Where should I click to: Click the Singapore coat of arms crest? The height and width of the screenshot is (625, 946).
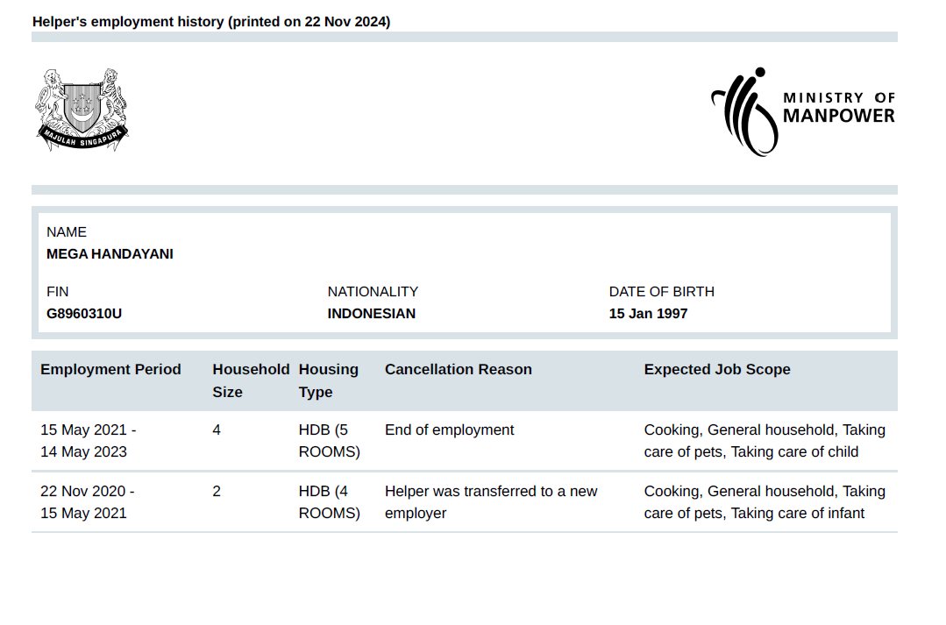[x=82, y=110]
